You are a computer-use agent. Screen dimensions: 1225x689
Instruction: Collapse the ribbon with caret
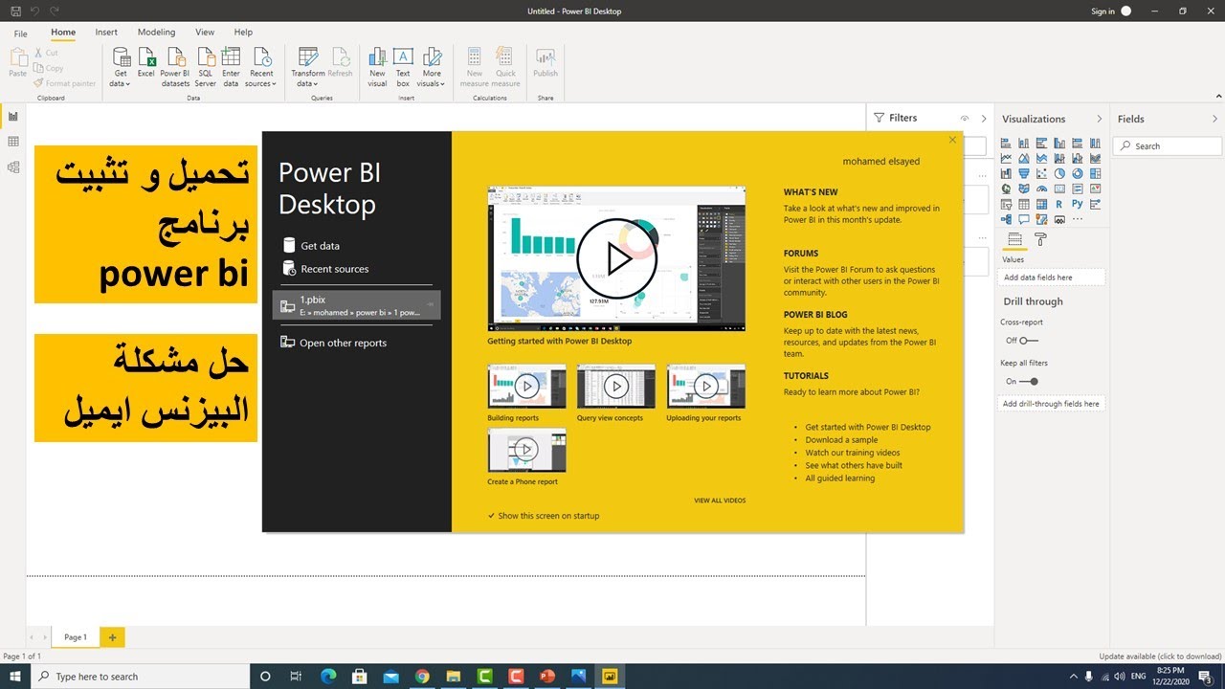[1217, 96]
